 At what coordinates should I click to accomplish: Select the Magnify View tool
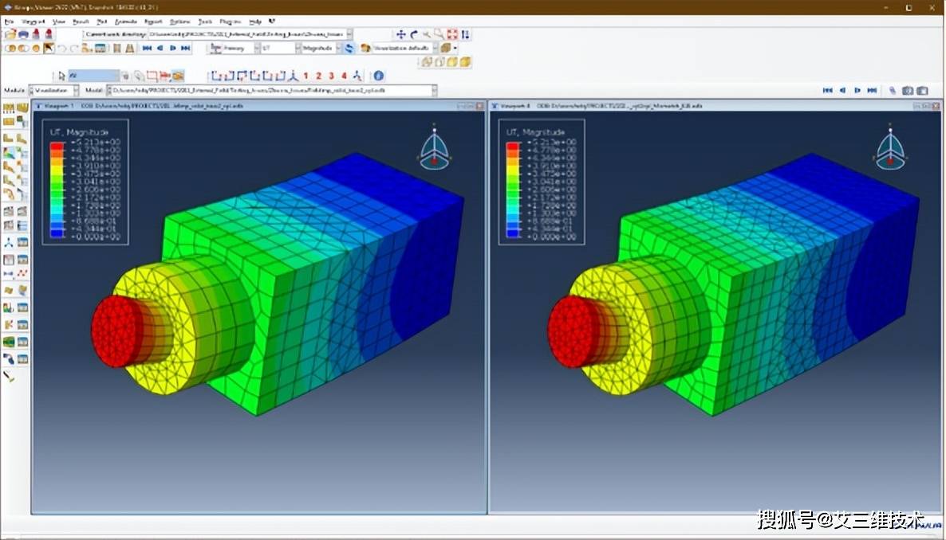pyautogui.click(x=427, y=34)
